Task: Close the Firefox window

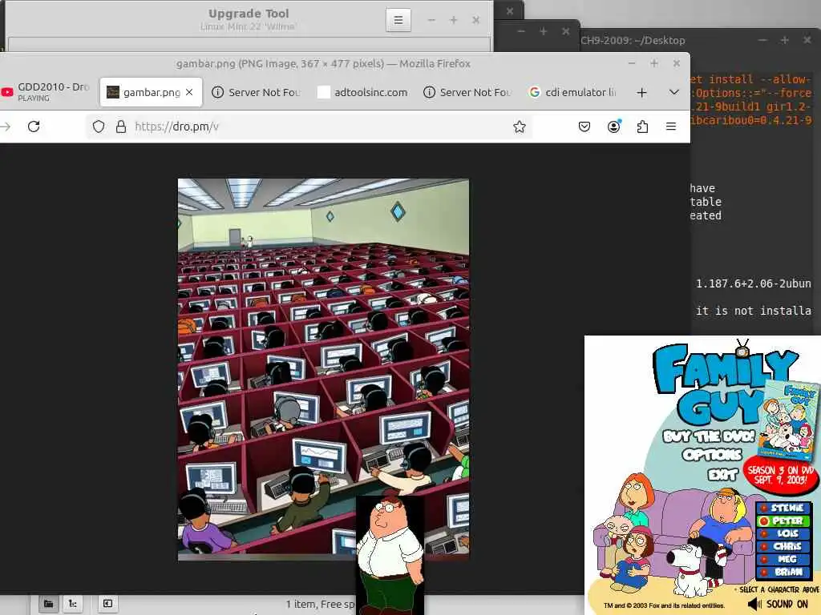Action: [677, 63]
